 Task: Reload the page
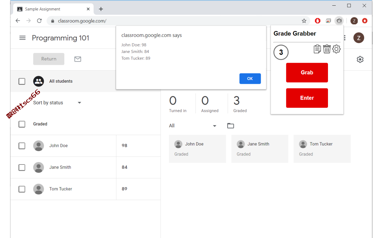[x=39, y=21]
